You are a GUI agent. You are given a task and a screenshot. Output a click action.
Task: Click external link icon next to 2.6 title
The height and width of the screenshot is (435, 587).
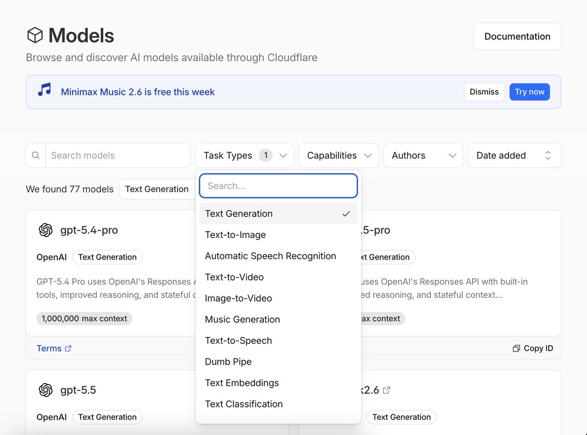coord(386,390)
